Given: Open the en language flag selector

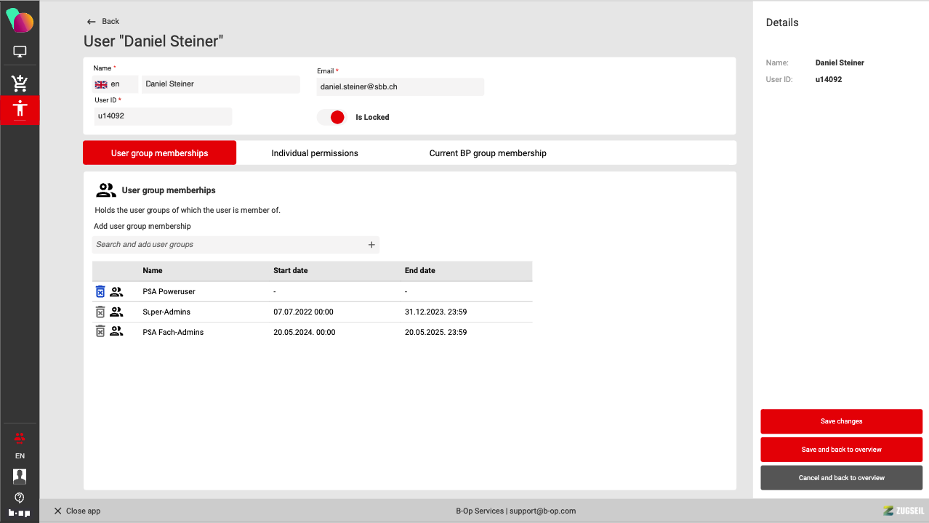Looking at the screenshot, I should 108,84.
